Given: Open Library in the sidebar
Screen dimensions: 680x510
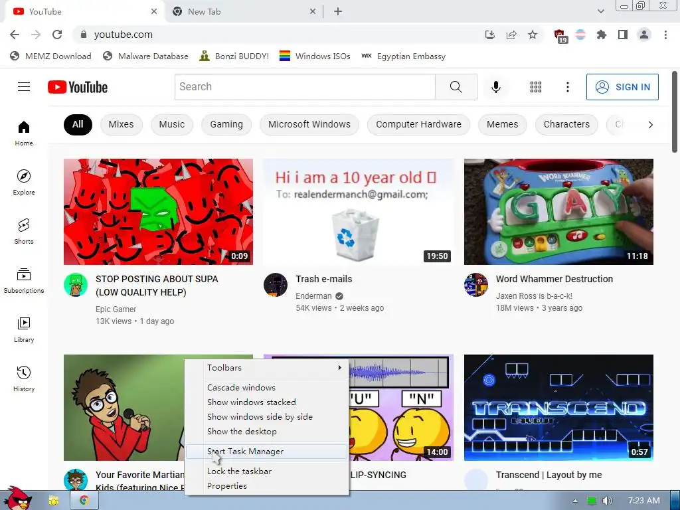Looking at the screenshot, I should point(24,329).
